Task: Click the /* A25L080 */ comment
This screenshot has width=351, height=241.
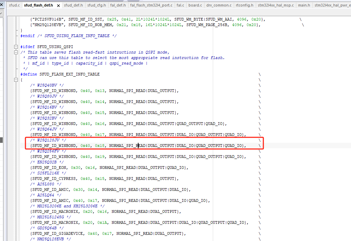Action: 46,184
